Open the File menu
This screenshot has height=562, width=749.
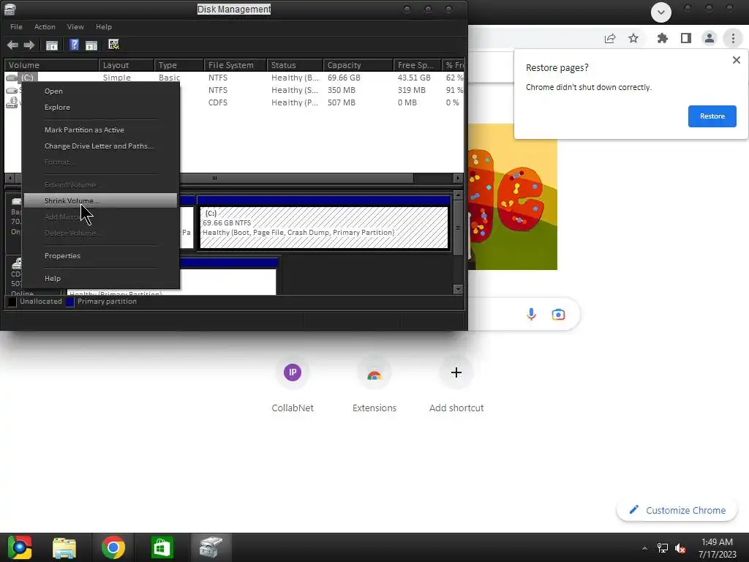(16, 27)
